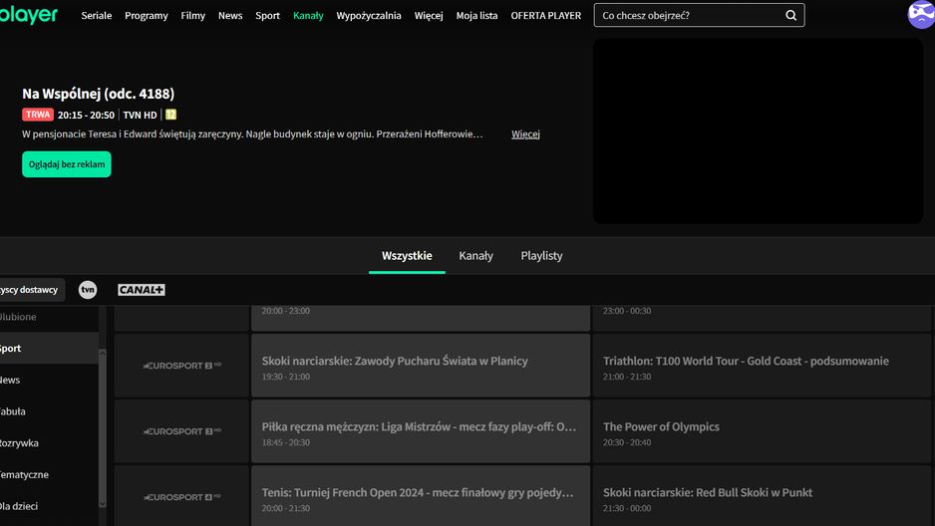Viewport: 935px width, 526px height.
Task: Open the OFERTA PLAYER link
Action: pyautogui.click(x=545, y=16)
